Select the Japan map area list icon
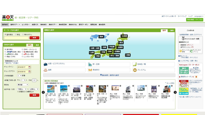The width and height of the screenshot is (205, 115). pyautogui.click(x=135, y=64)
